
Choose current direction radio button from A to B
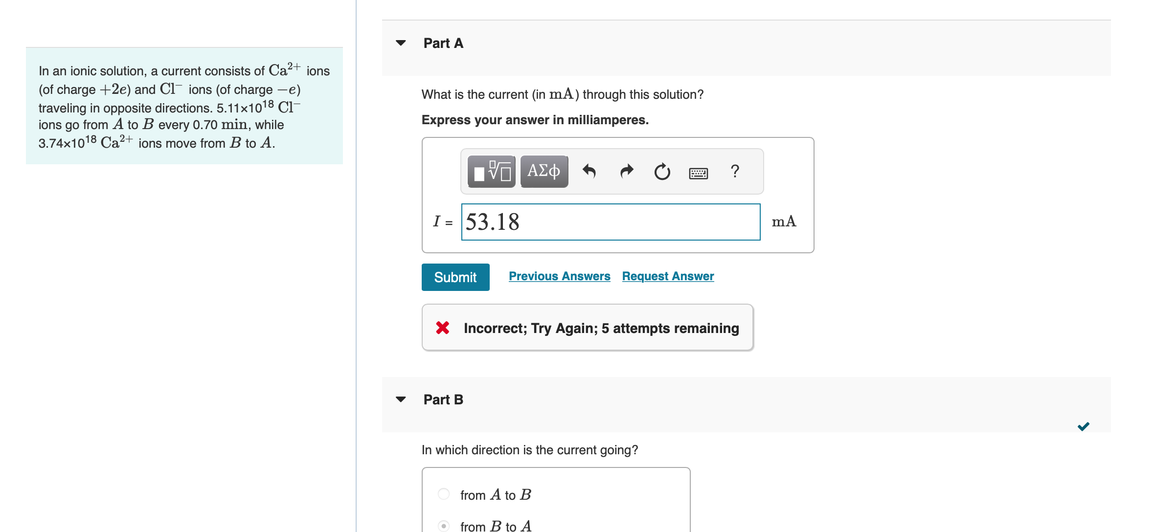[x=443, y=494]
